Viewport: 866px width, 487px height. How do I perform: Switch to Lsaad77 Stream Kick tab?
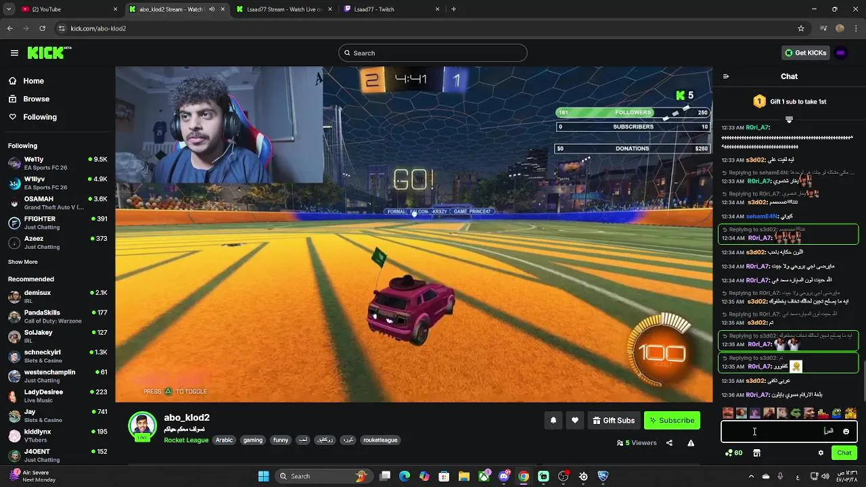[x=283, y=9]
